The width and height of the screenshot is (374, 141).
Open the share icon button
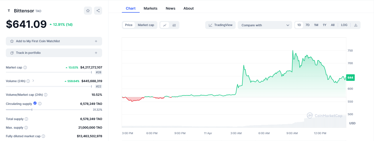pos(98,11)
